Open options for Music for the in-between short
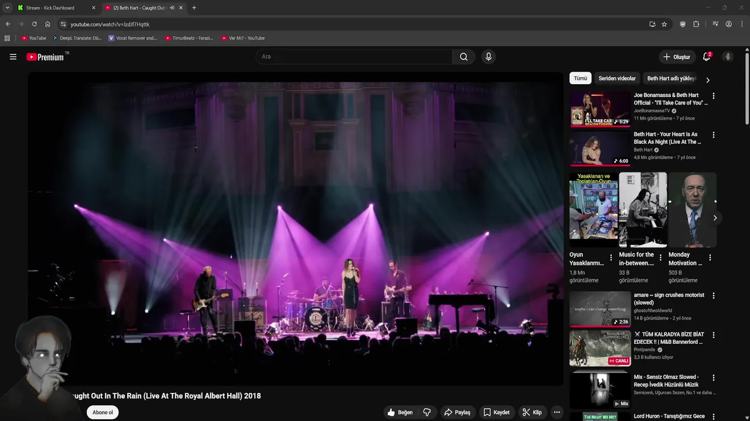This screenshot has width=750, height=421. [x=660, y=258]
